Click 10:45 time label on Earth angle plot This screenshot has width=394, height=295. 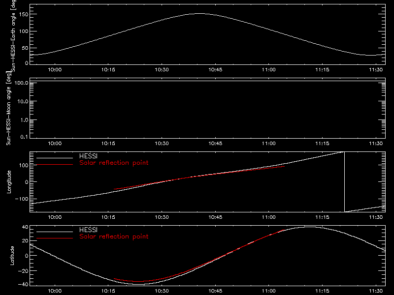tap(215, 70)
